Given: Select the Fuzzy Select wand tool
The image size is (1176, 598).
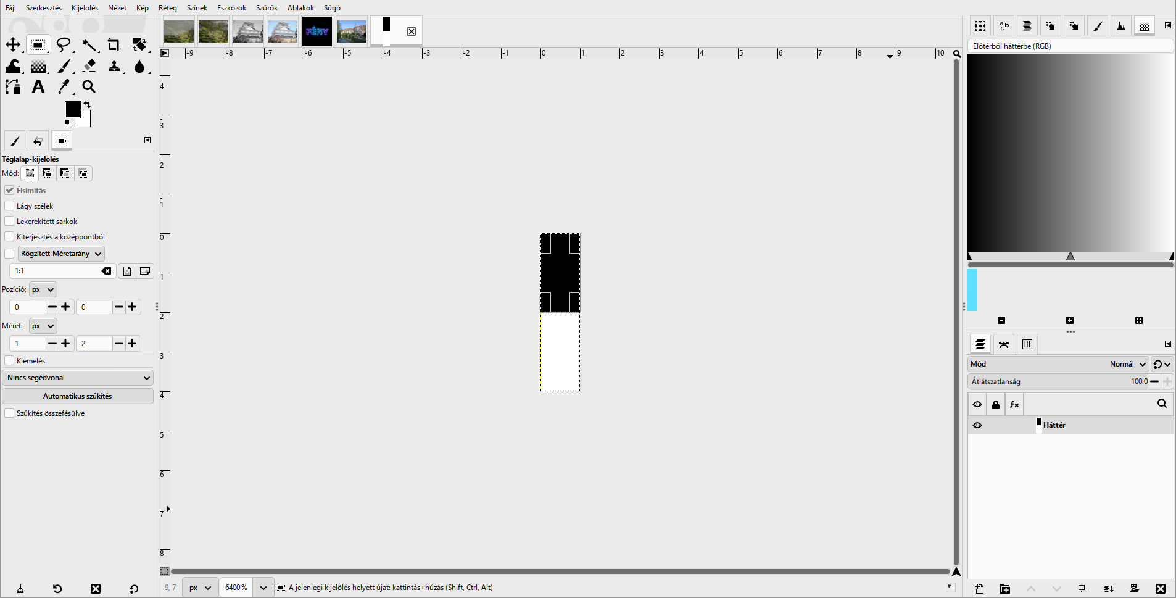Looking at the screenshot, I should [89, 44].
